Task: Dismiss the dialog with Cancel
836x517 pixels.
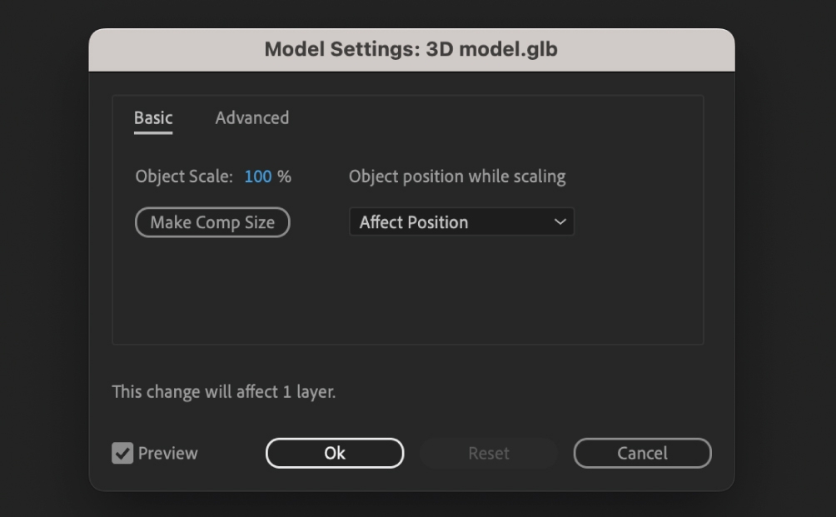Action: click(642, 454)
